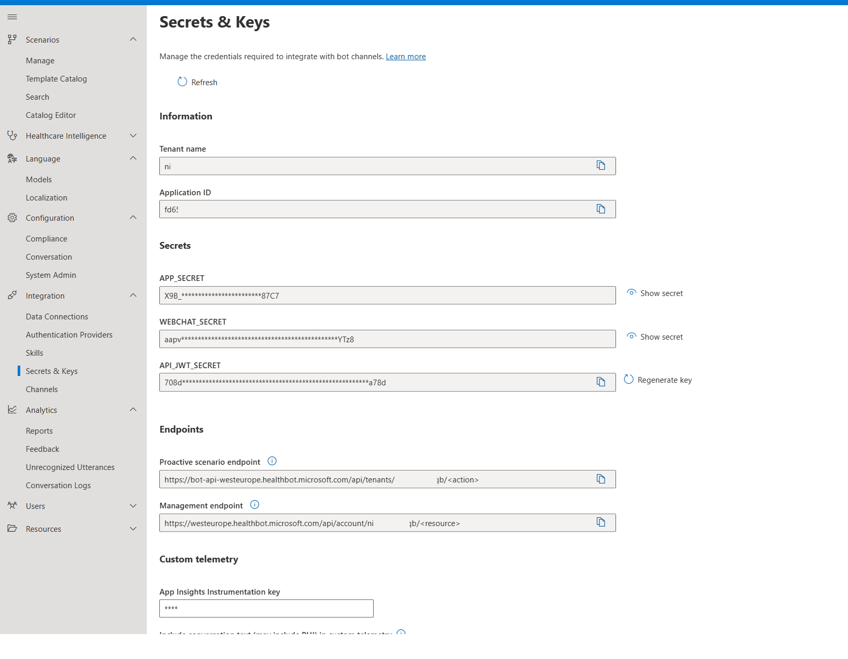Open the Proactive scenario endpoint info tooltip

tap(272, 461)
